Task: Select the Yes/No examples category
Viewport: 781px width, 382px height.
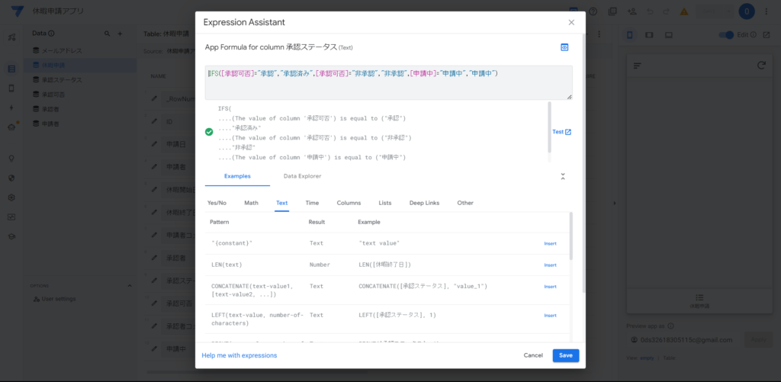Action: pos(217,203)
